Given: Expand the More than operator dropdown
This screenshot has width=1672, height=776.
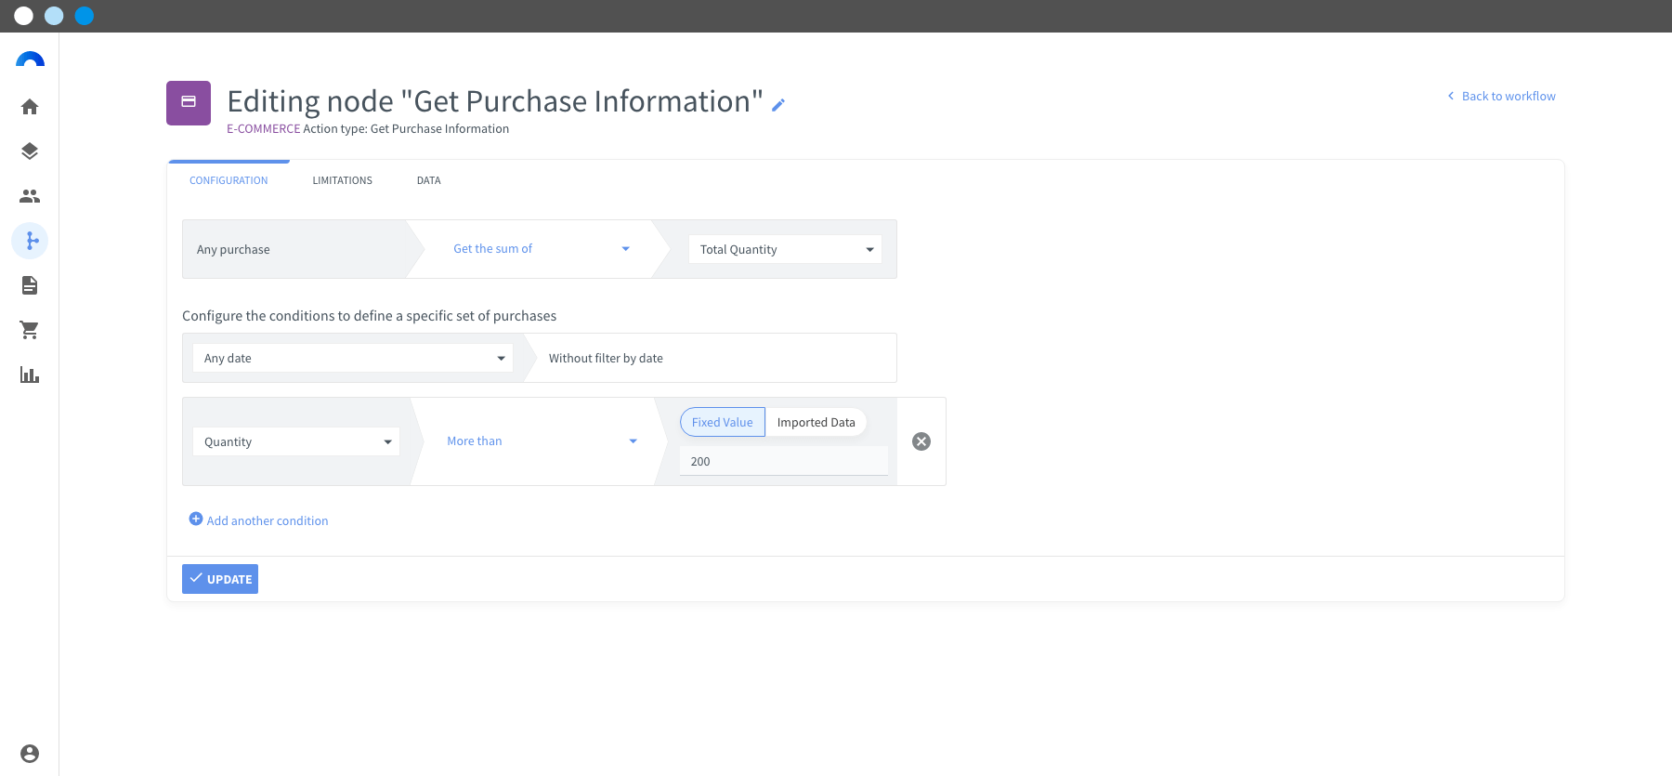Looking at the screenshot, I should pos(542,441).
